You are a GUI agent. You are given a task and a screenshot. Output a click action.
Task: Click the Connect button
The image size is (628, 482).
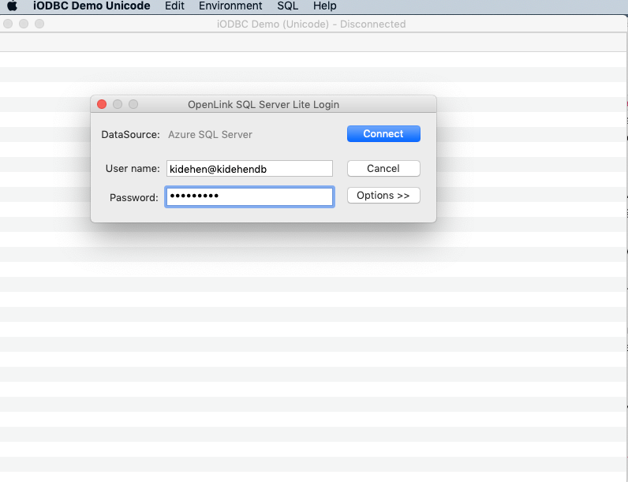[383, 133]
